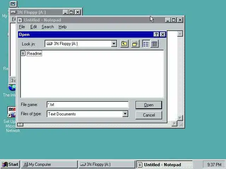Open Notepad's Edit menu
Viewport: 226px width, 169px height.
coord(34,27)
